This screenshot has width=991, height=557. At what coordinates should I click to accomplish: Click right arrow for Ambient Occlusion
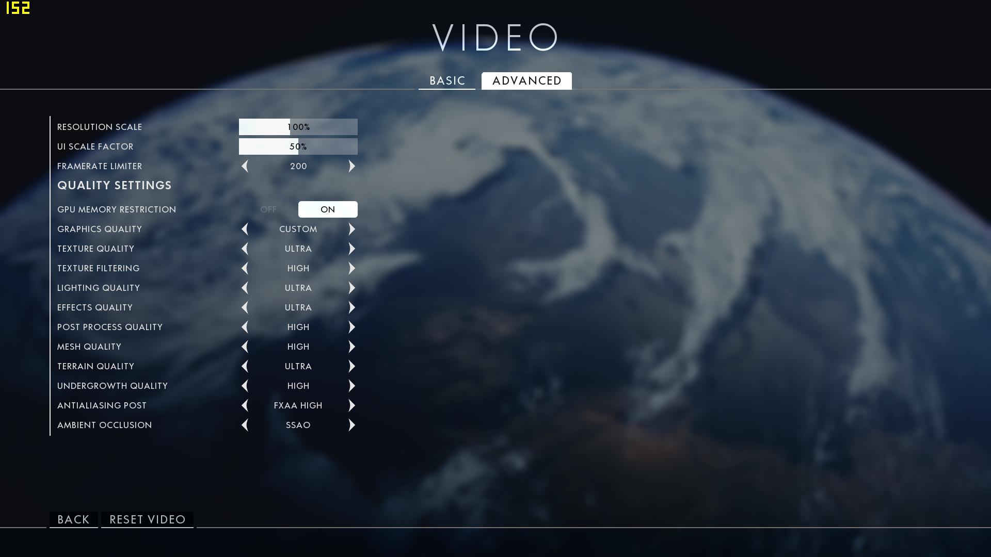click(351, 425)
